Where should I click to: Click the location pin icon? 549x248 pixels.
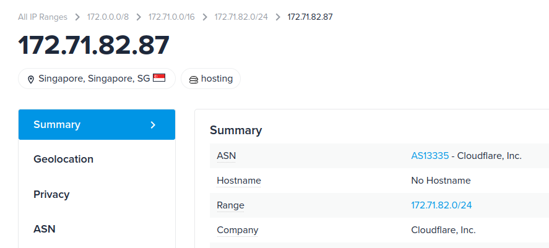point(31,79)
